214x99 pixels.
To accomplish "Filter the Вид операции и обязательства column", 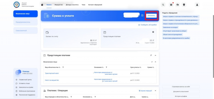I will pos(71,97).
